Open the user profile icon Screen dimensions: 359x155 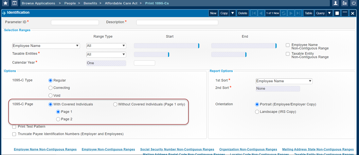pos(335,3)
